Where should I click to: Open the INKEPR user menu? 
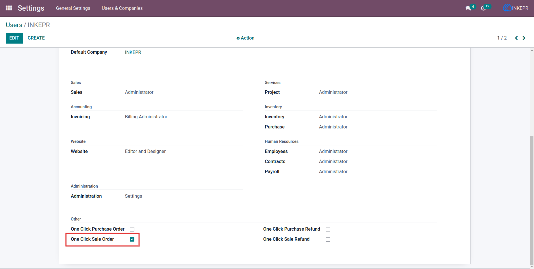[x=516, y=8]
